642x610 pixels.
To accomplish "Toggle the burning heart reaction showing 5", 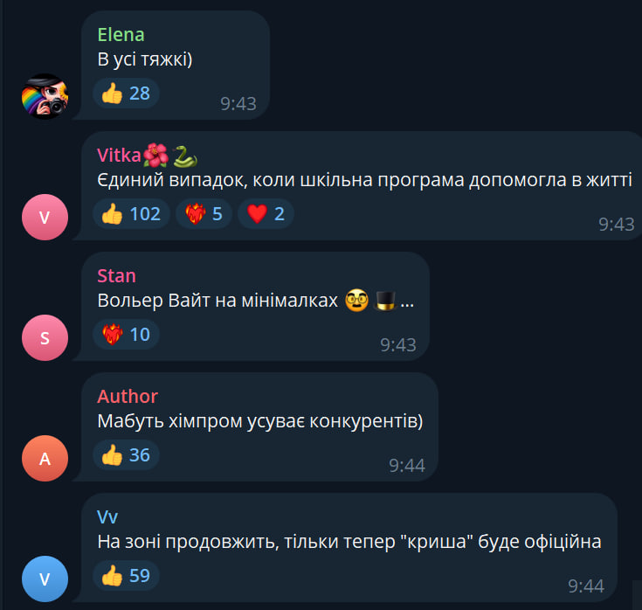I will 204,214.
